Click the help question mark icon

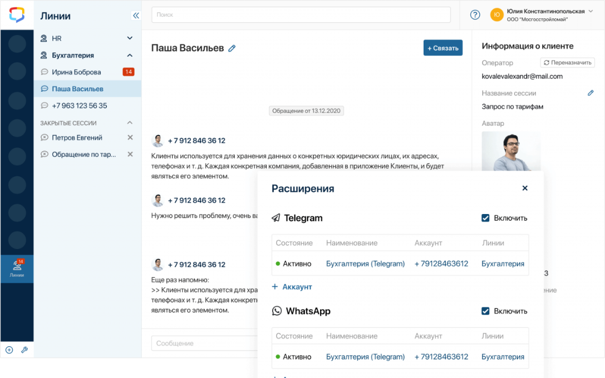coord(475,15)
